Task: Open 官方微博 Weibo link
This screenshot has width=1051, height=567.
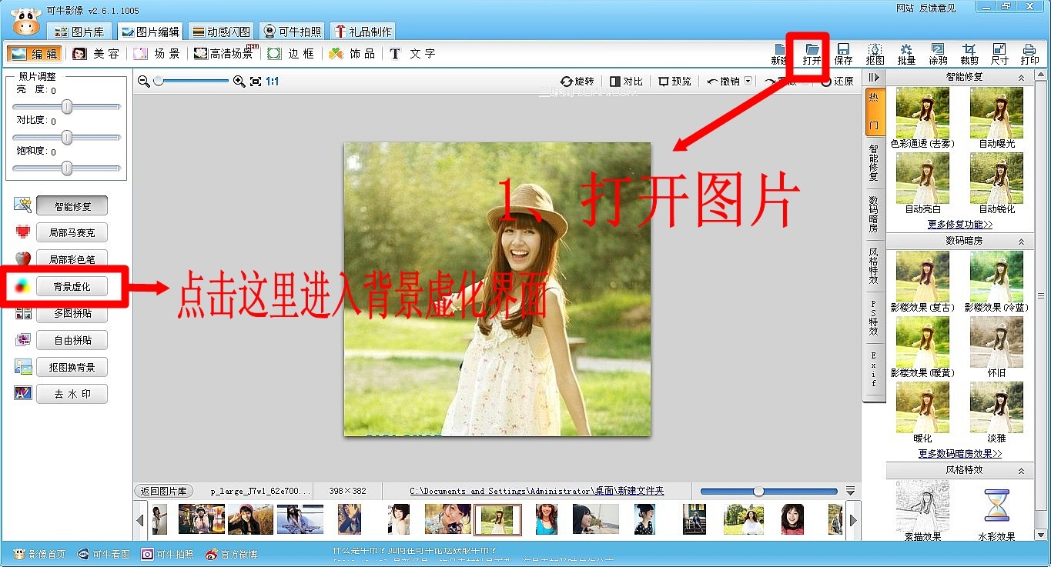Action: (x=232, y=554)
